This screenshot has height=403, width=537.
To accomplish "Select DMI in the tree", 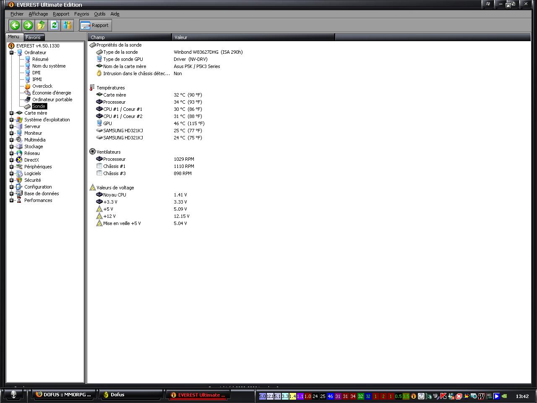I will pos(36,73).
